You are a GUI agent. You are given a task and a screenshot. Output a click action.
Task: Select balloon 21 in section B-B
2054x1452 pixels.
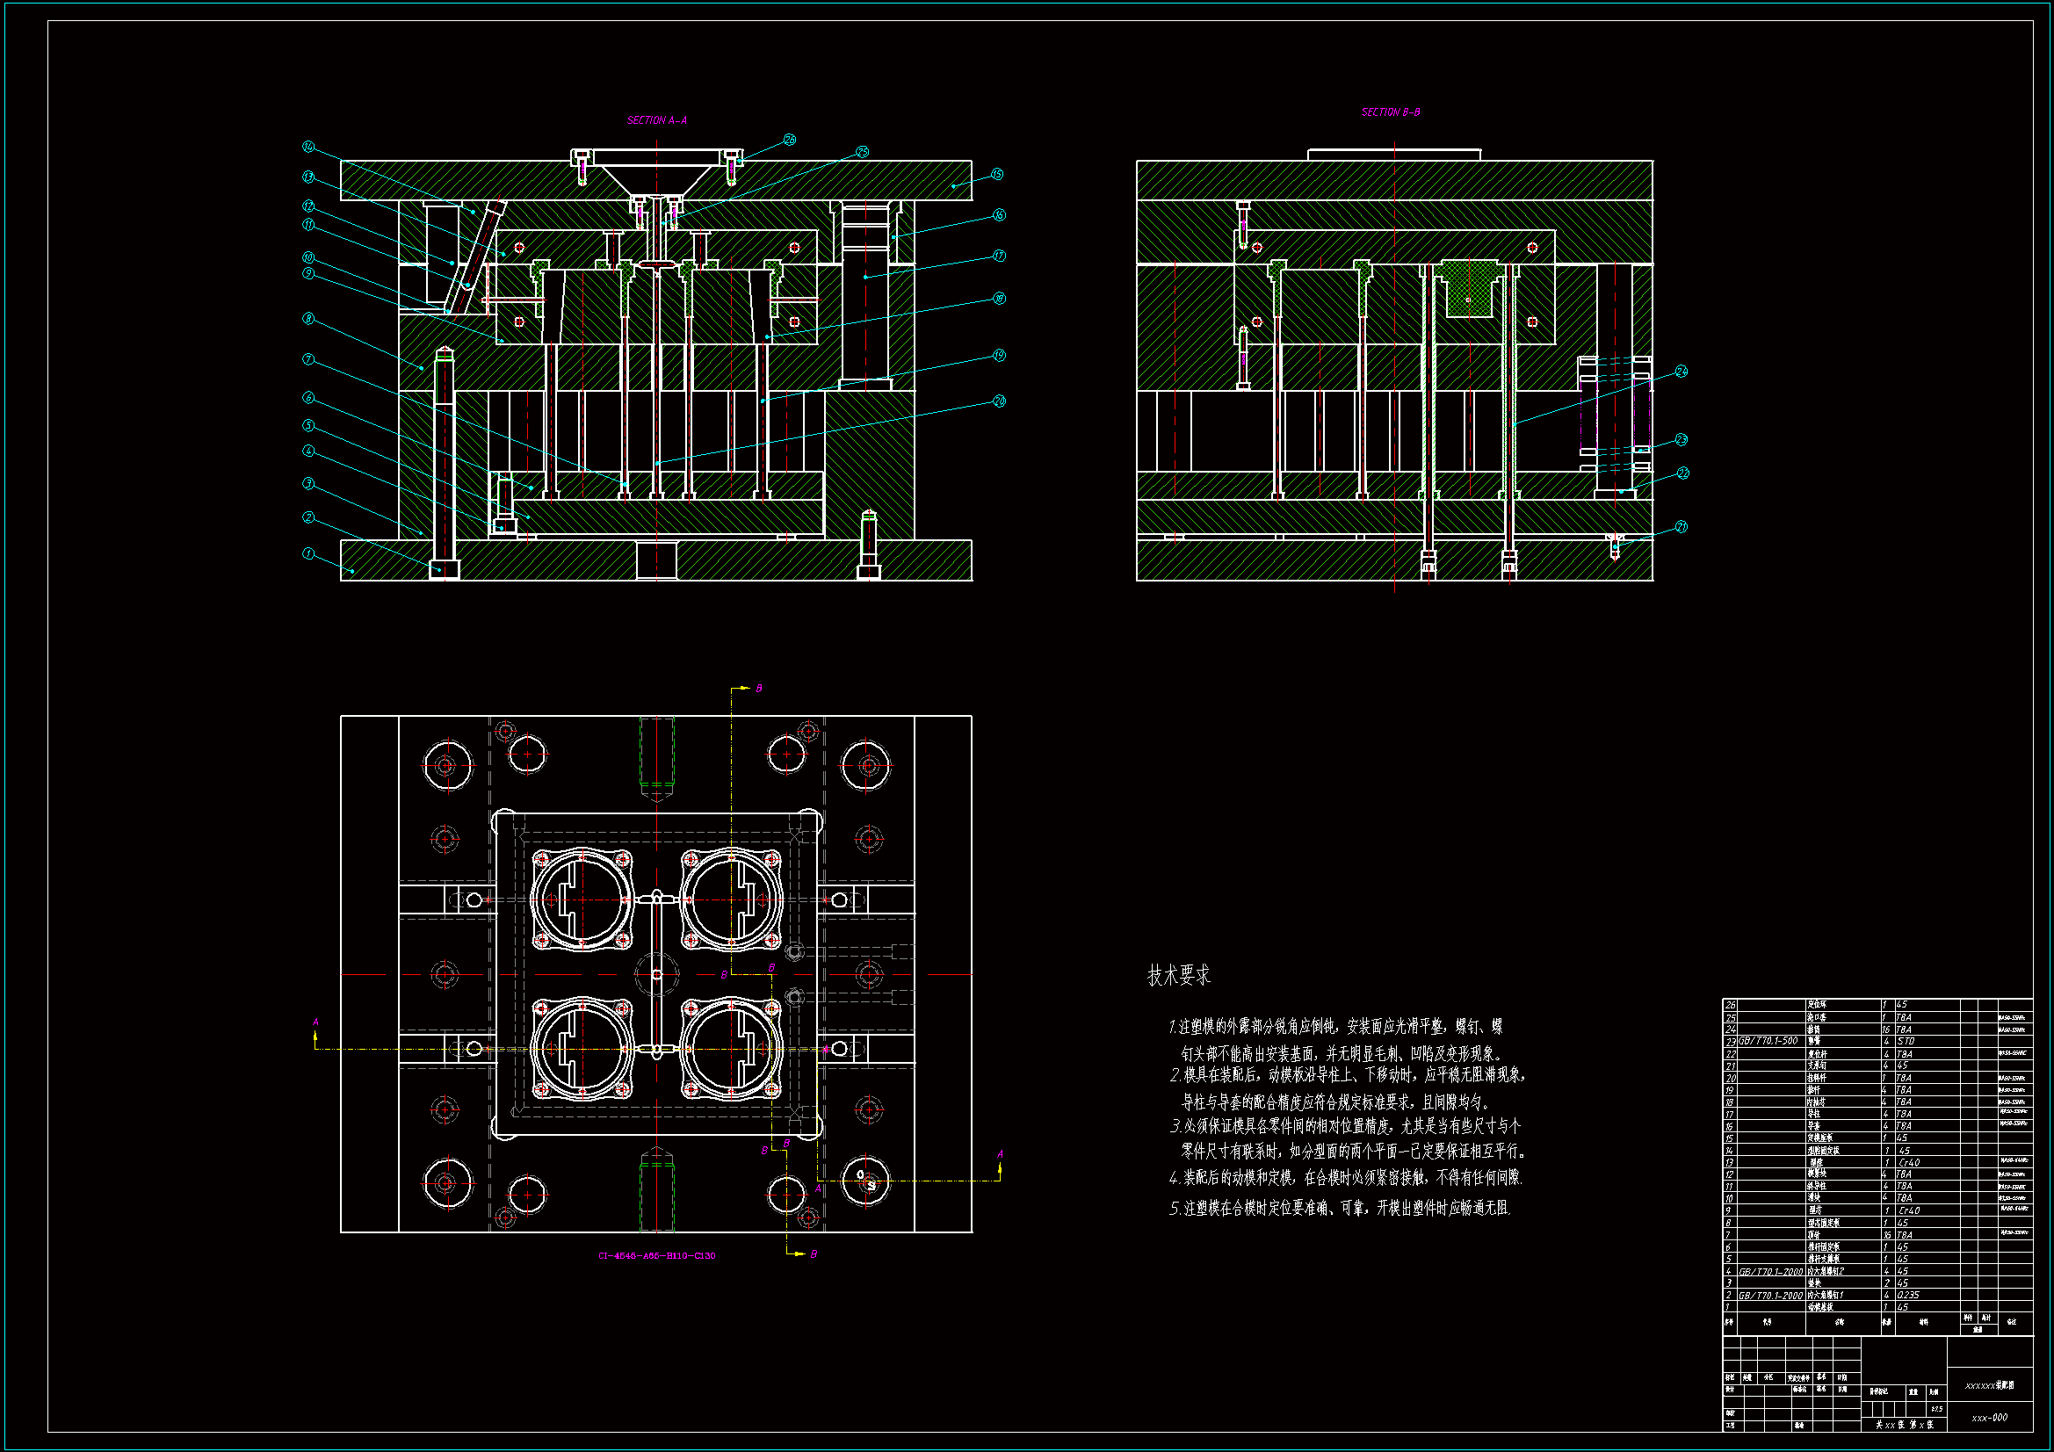(x=1681, y=527)
